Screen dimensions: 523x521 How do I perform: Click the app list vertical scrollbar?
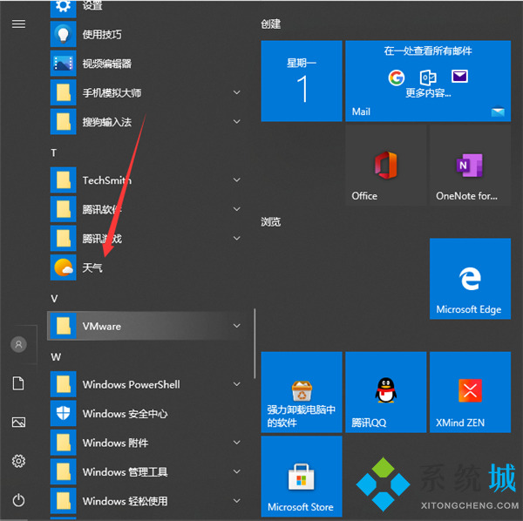pos(255,343)
